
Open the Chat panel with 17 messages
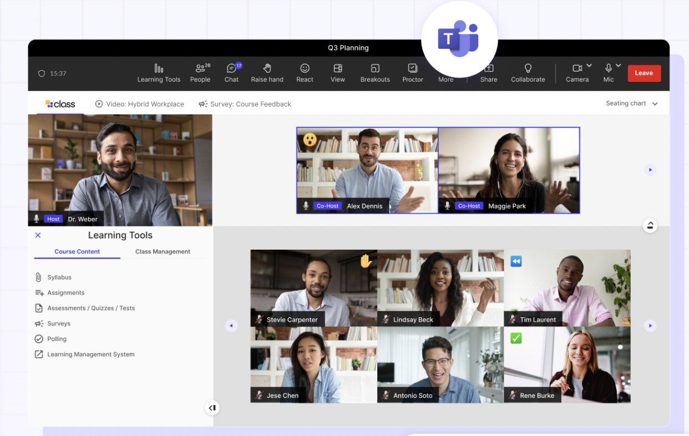pos(231,73)
